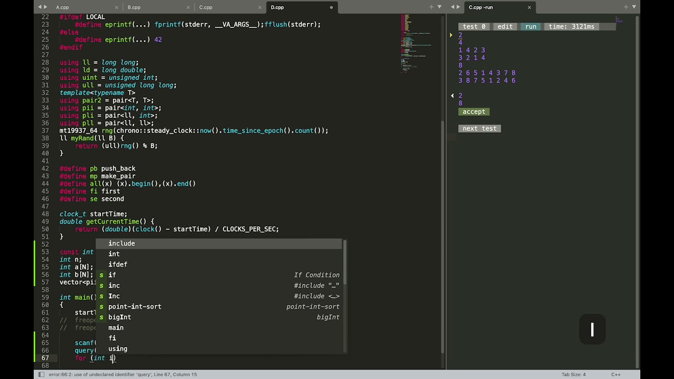The height and width of the screenshot is (379, 674).
Task: Click unsaved dot on D.cpp tab
Action: 331,7
